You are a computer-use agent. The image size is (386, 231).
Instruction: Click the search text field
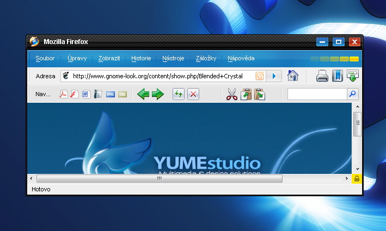tap(317, 94)
